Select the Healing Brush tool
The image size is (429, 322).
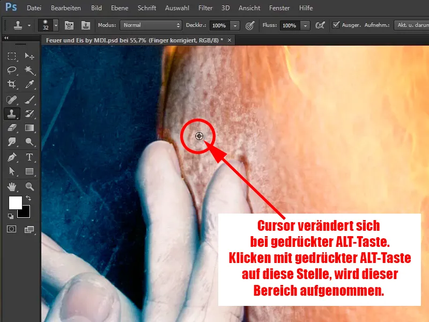[x=11, y=100]
